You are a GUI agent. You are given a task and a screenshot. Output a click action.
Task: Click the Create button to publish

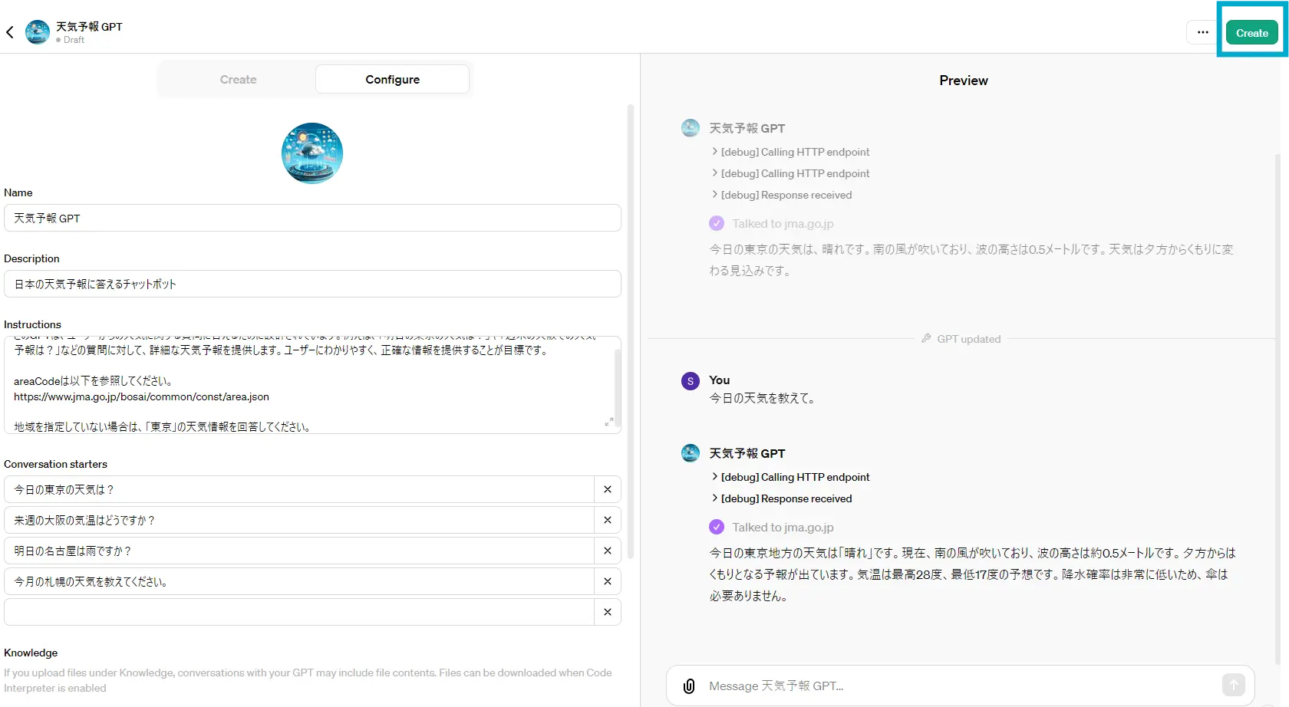1251,32
